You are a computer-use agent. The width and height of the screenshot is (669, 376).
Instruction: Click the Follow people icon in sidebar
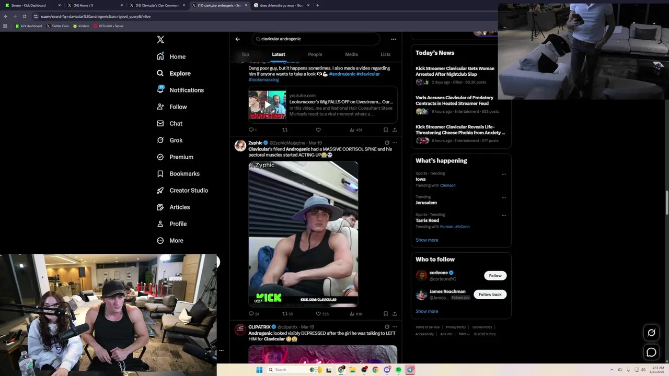tap(160, 107)
